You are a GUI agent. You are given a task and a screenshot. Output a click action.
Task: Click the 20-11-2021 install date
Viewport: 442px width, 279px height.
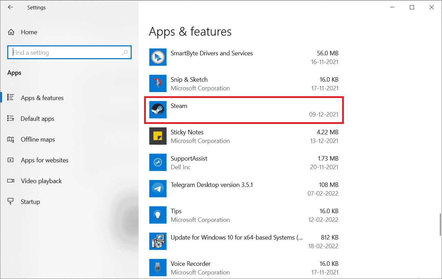click(324, 167)
